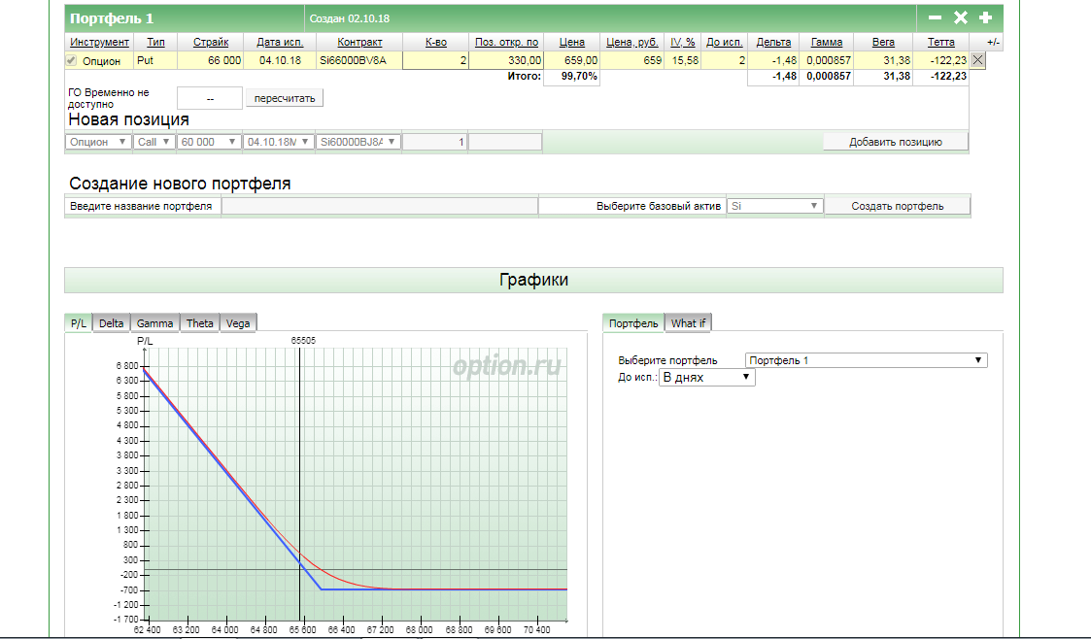This screenshot has height=639, width=1091.
Task: Click Добавить позицию button
Action: coord(895,142)
